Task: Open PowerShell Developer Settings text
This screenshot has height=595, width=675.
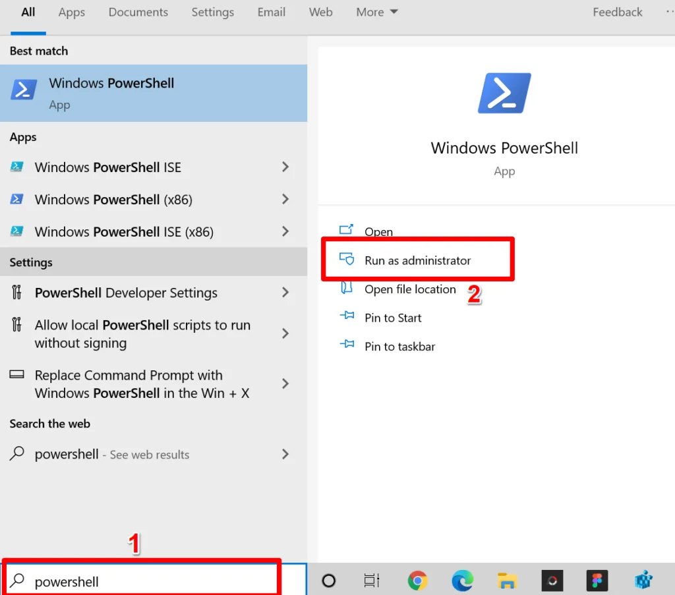Action: coord(126,293)
